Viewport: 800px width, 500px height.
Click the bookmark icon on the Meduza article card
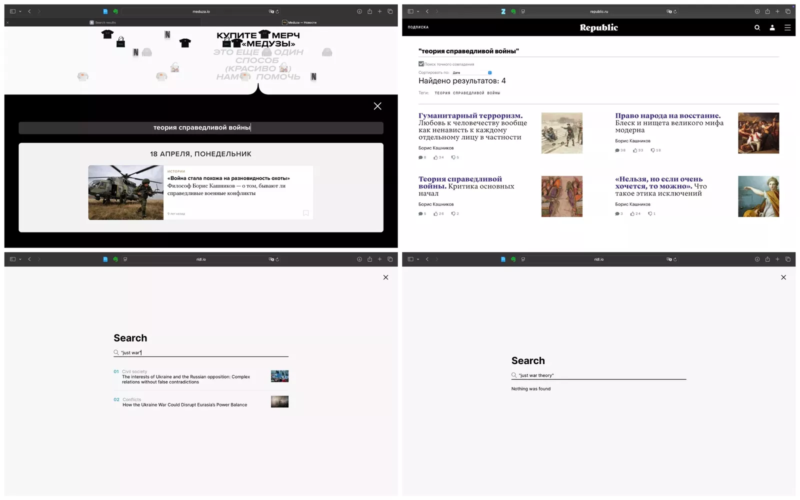coord(306,213)
